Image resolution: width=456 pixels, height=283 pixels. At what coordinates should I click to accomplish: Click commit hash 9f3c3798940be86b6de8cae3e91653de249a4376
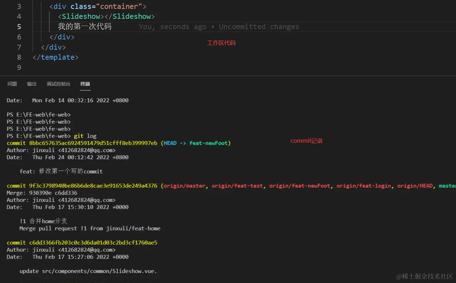click(93, 186)
